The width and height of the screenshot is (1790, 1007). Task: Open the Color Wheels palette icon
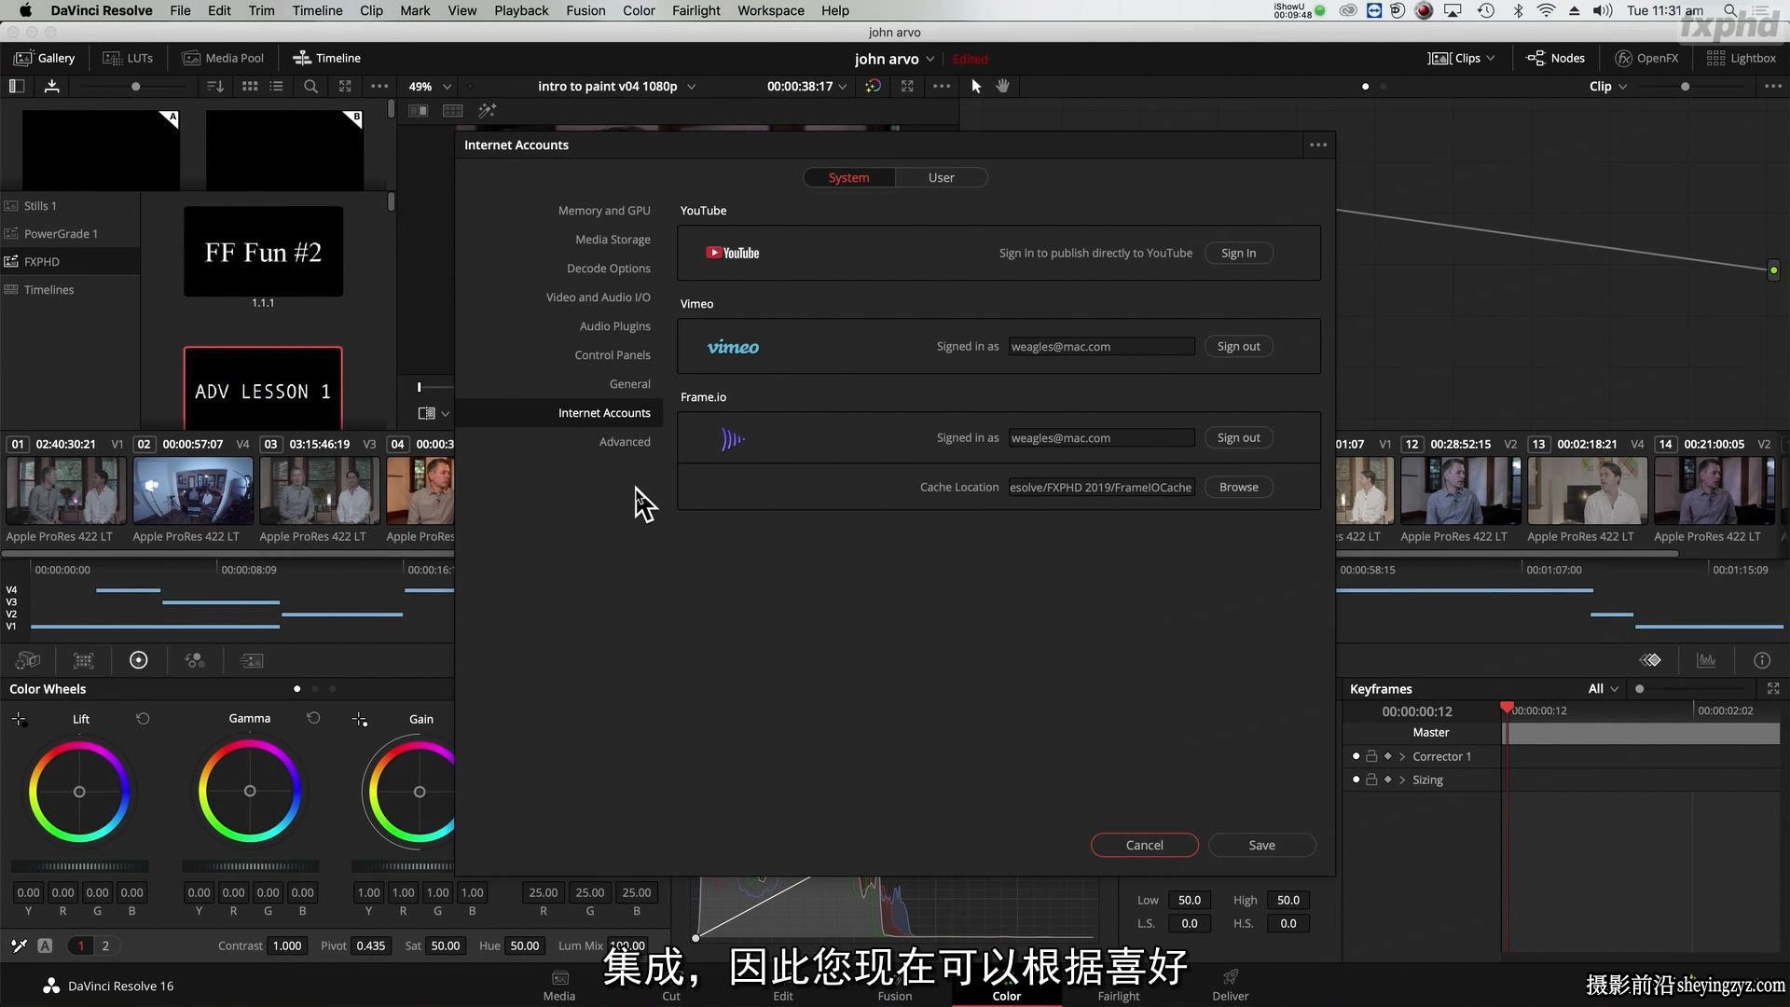138,660
